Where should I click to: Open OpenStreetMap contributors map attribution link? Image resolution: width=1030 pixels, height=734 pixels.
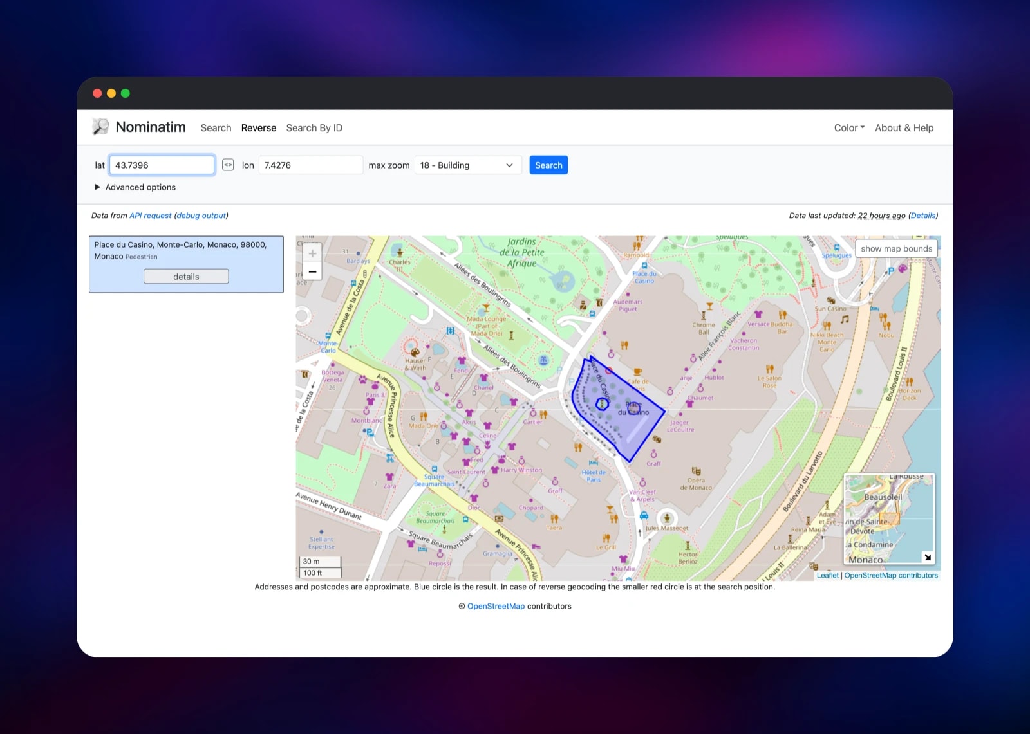tap(891, 576)
